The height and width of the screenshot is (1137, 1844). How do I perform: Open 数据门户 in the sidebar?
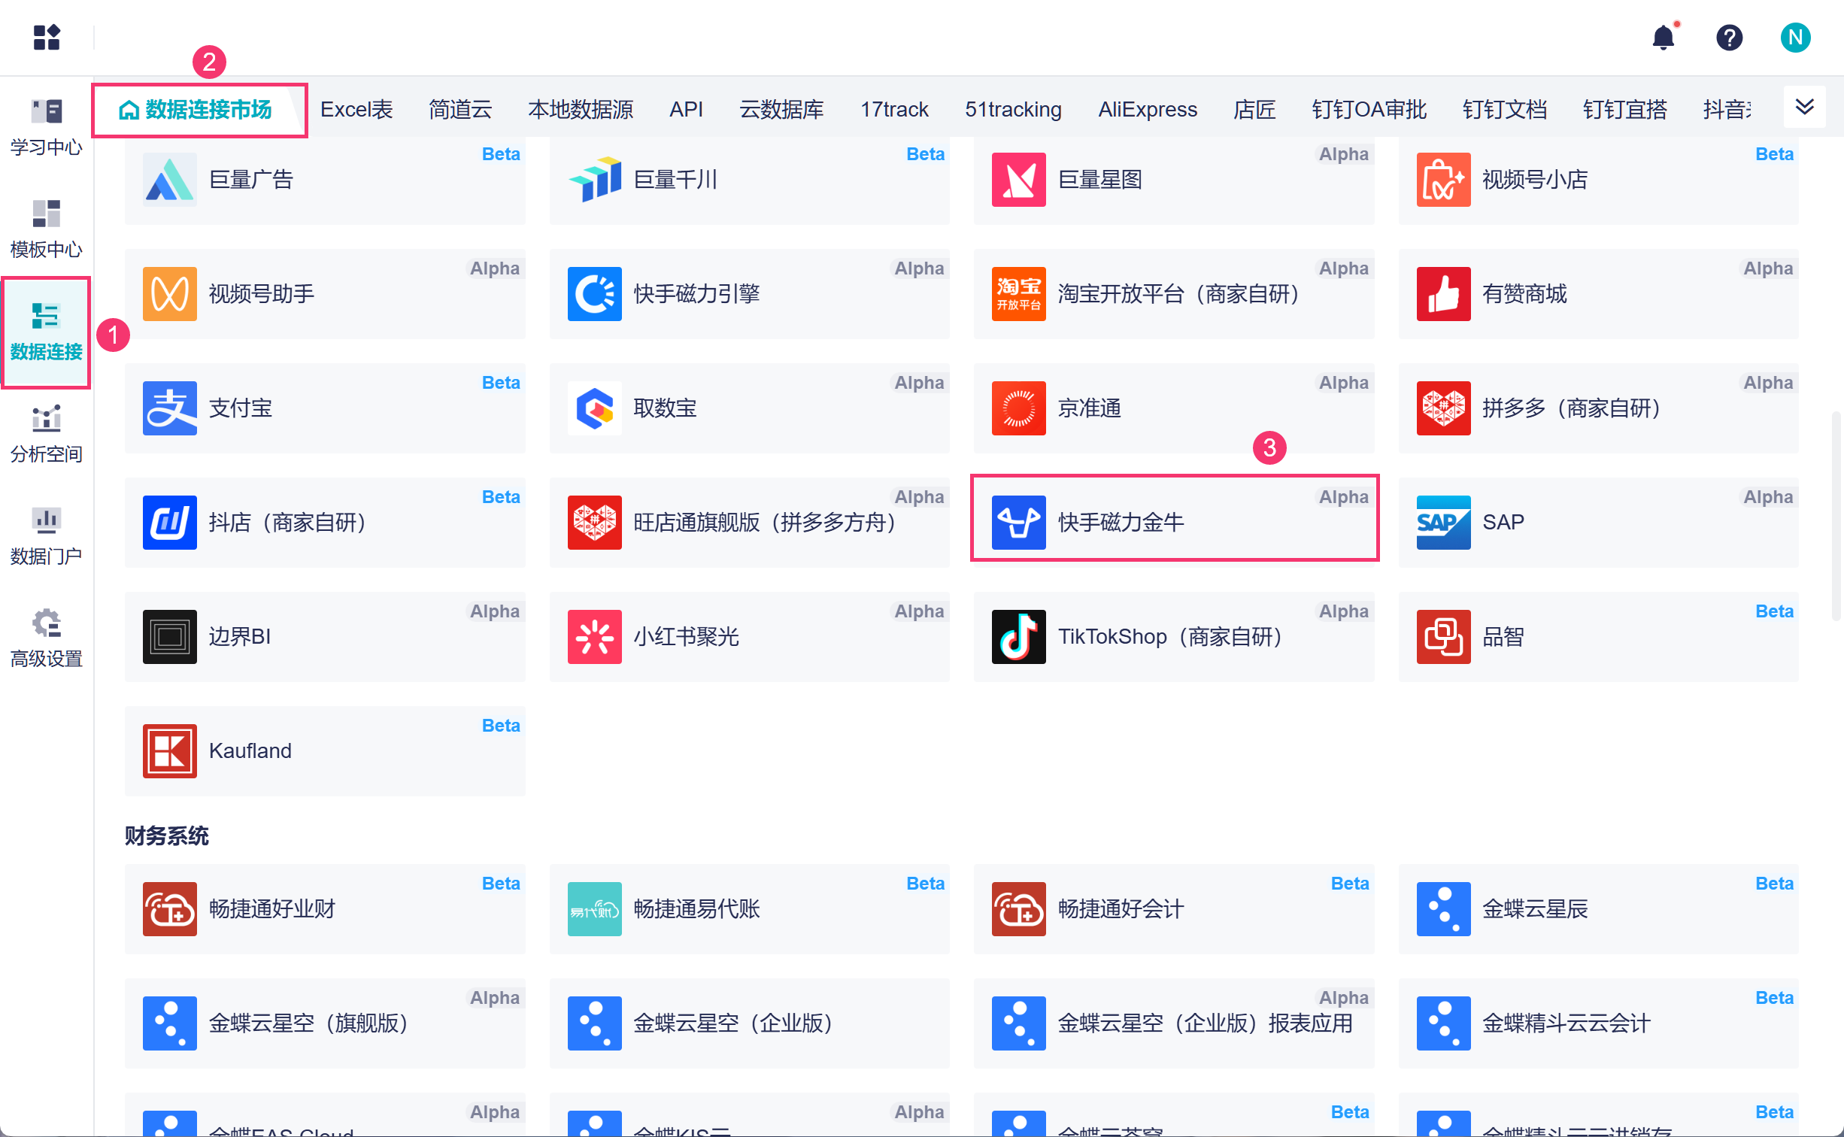[x=47, y=536]
